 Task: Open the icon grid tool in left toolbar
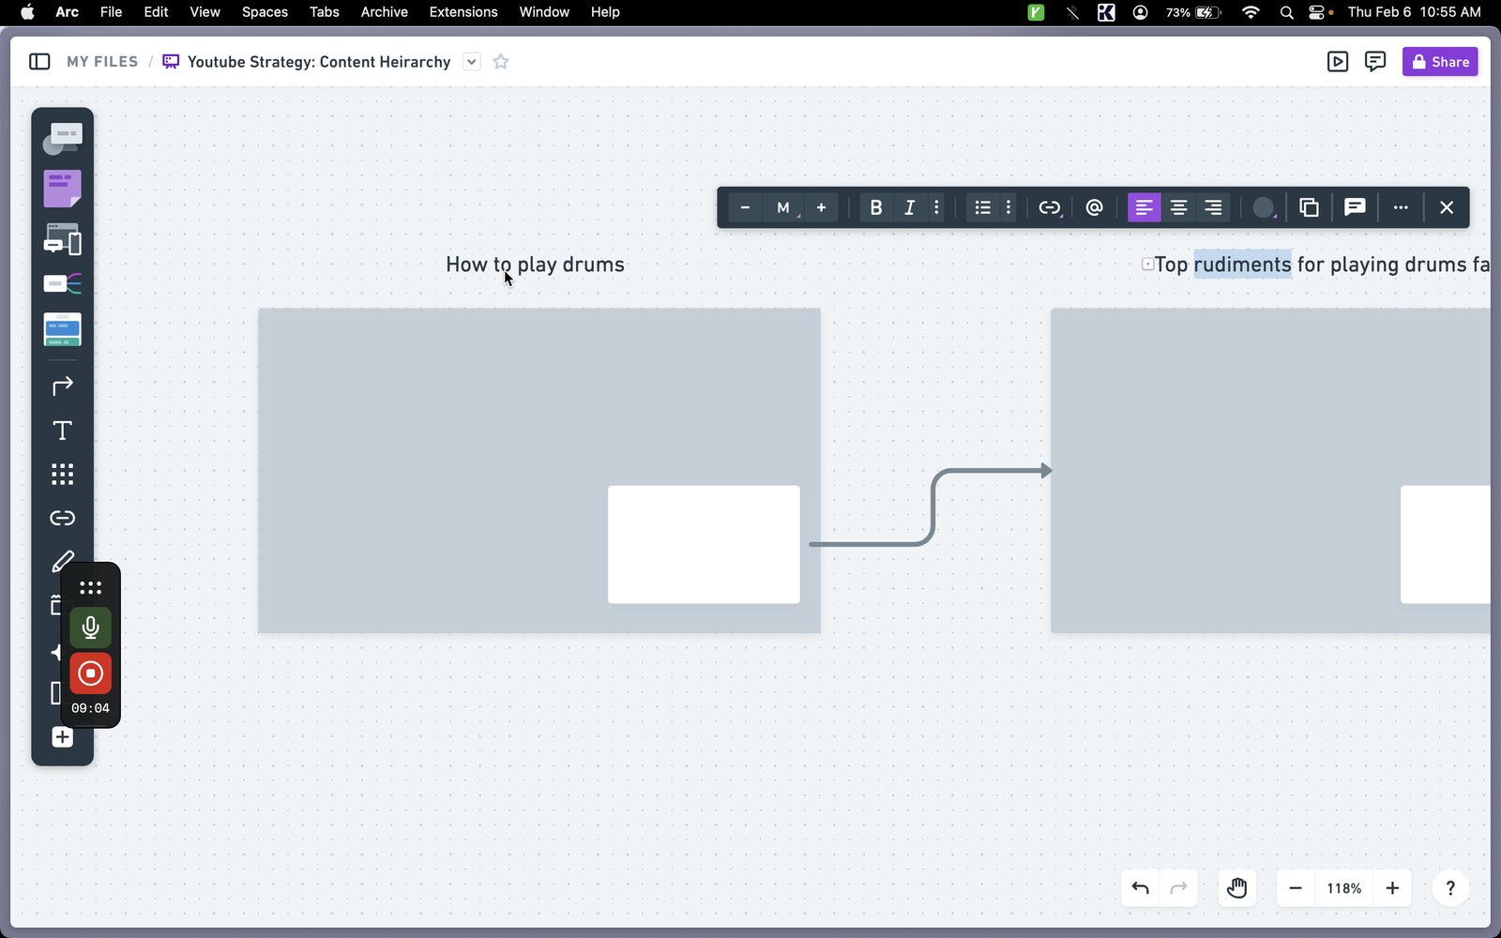pos(63,474)
